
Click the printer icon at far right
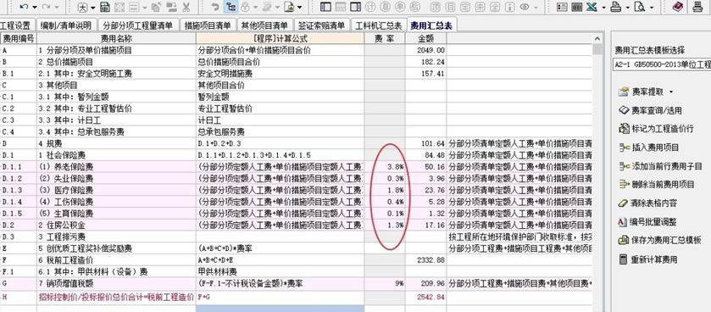click(697, 7)
